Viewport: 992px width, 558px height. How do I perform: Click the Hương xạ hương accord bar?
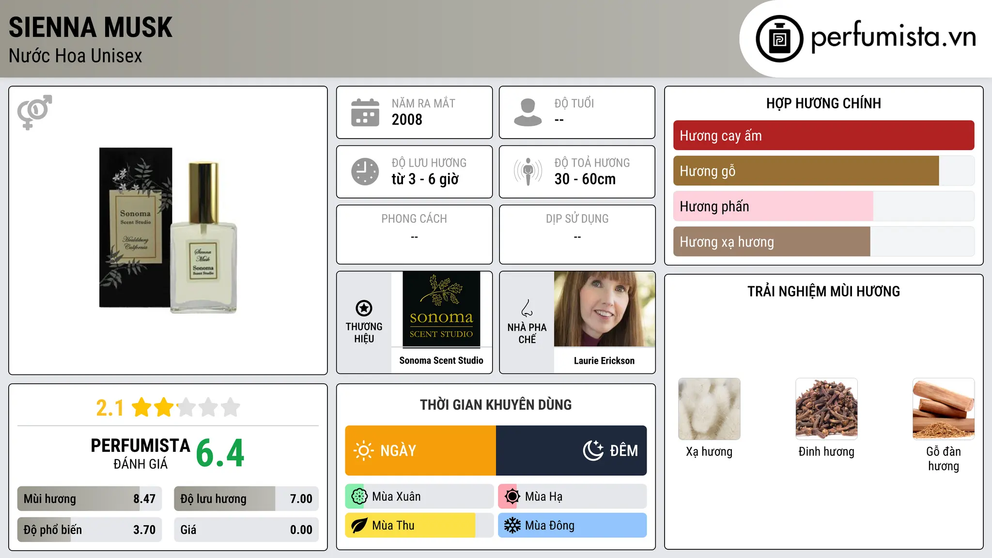[823, 242]
